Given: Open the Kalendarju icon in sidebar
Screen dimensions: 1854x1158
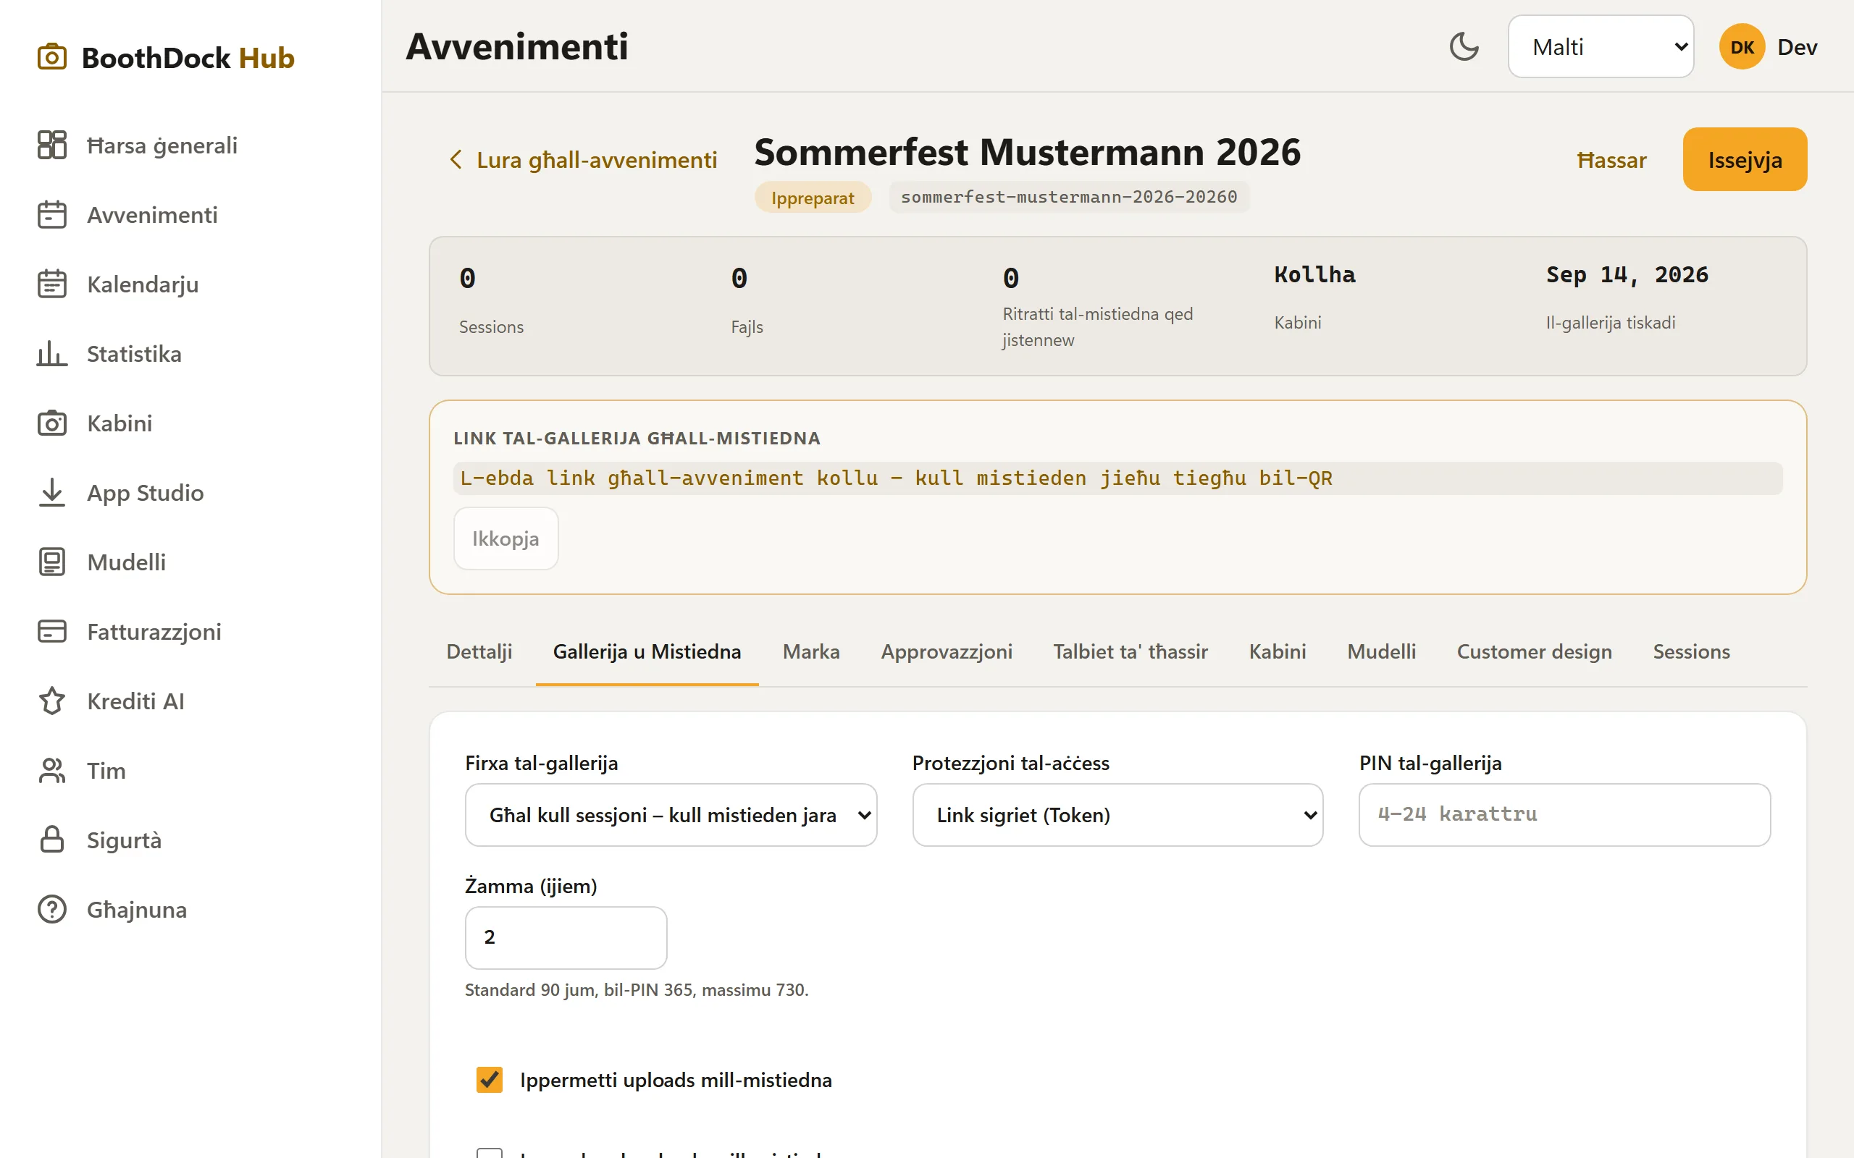Looking at the screenshot, I should (52, 284).
